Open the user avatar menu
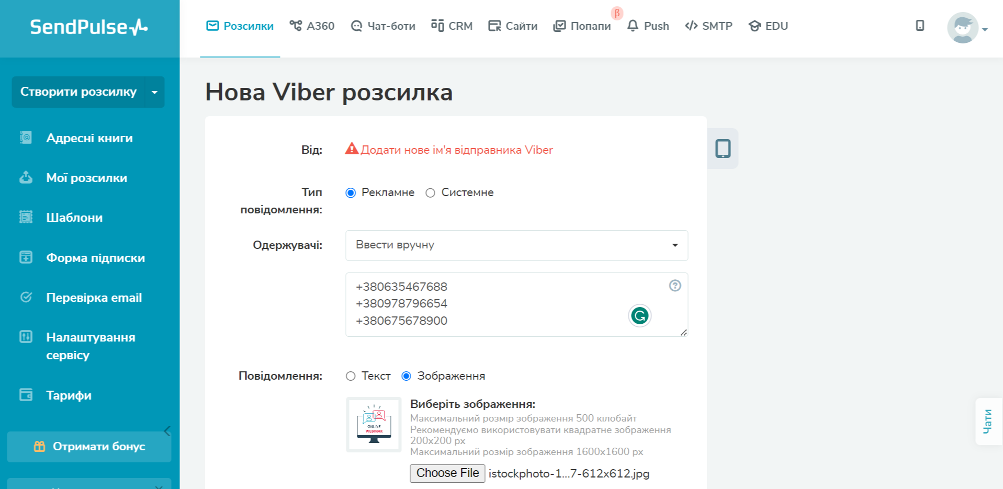The width and height of the screenshot is (1003, 489). tap(963, 28)
